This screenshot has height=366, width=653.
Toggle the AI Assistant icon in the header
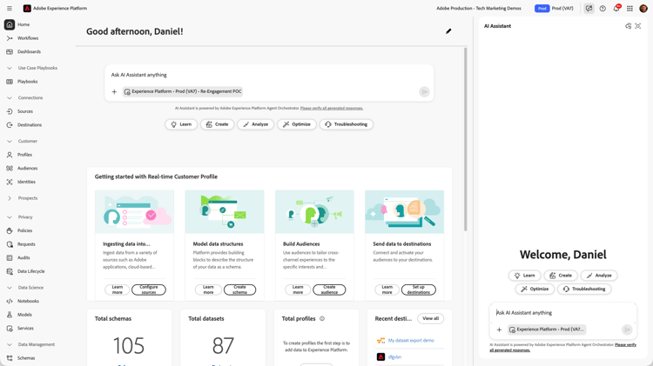coord(589,9)
